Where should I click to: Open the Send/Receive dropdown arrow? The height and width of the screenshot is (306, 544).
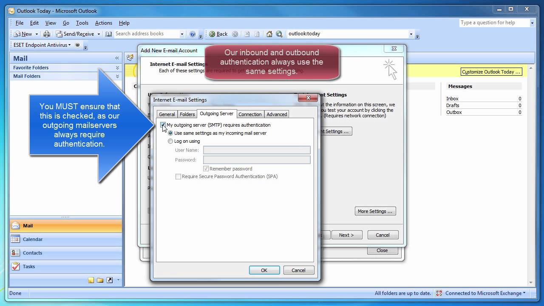click(99, 34)
